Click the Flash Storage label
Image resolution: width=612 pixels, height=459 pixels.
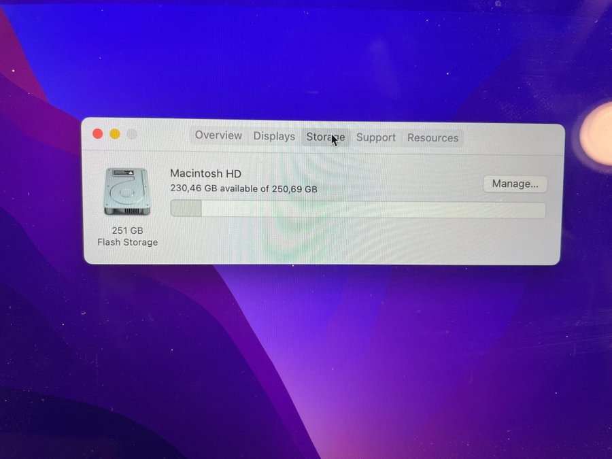(127, 242)
